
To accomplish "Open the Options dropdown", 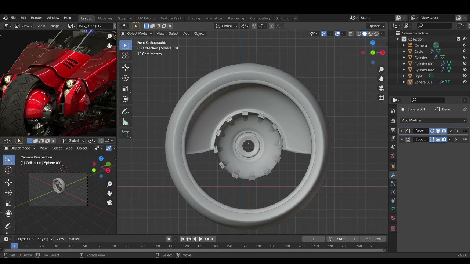I will point(376,26).
